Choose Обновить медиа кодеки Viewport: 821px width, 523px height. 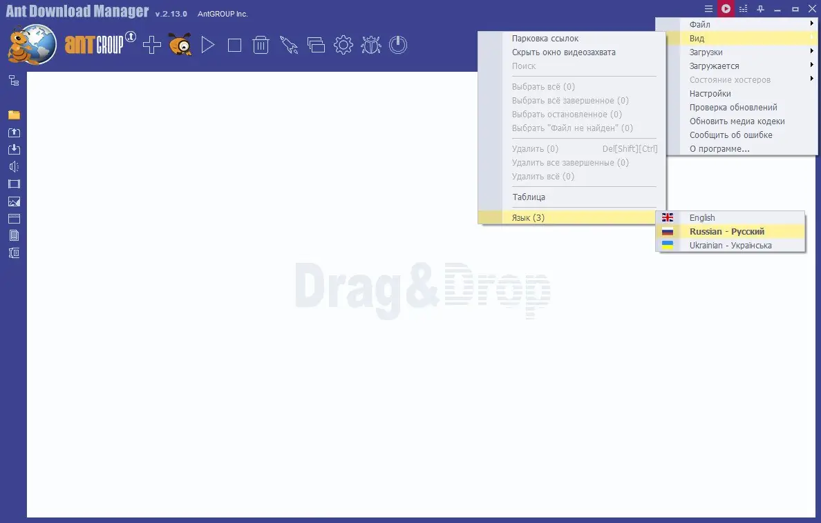(737, 121)
